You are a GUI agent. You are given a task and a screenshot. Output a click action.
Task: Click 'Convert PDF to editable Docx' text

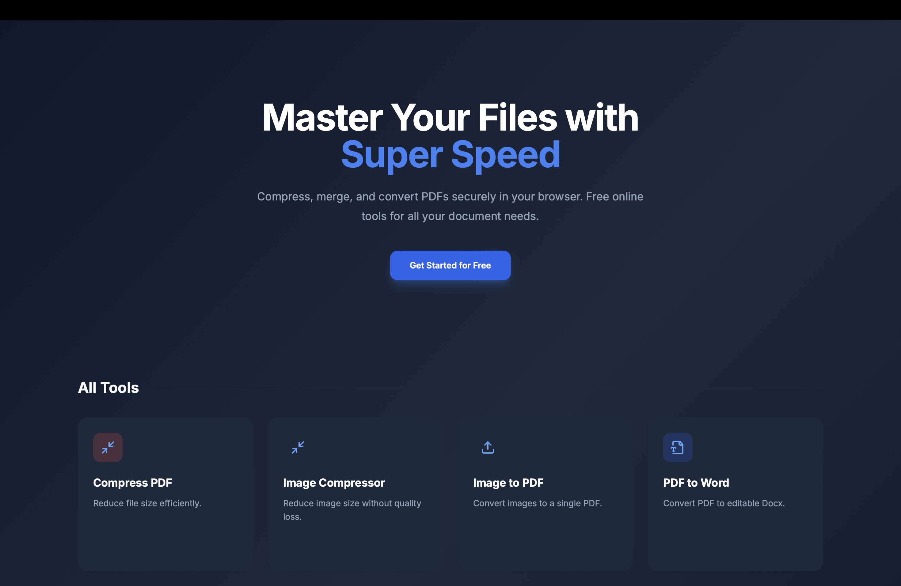(x=724, y=504)
